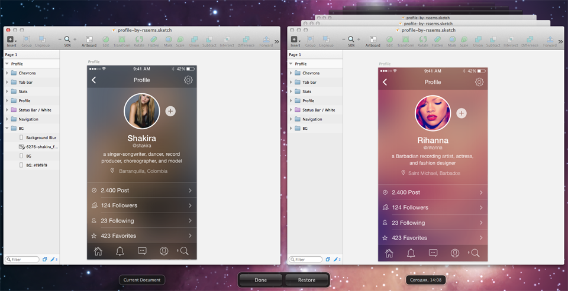
Task: Click Сегодня, 14:08 version label
Action: coord(425,280)
